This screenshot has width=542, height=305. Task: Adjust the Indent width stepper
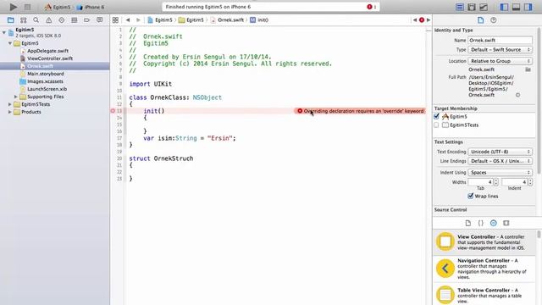pyautogui.click(x=530, y=182)
